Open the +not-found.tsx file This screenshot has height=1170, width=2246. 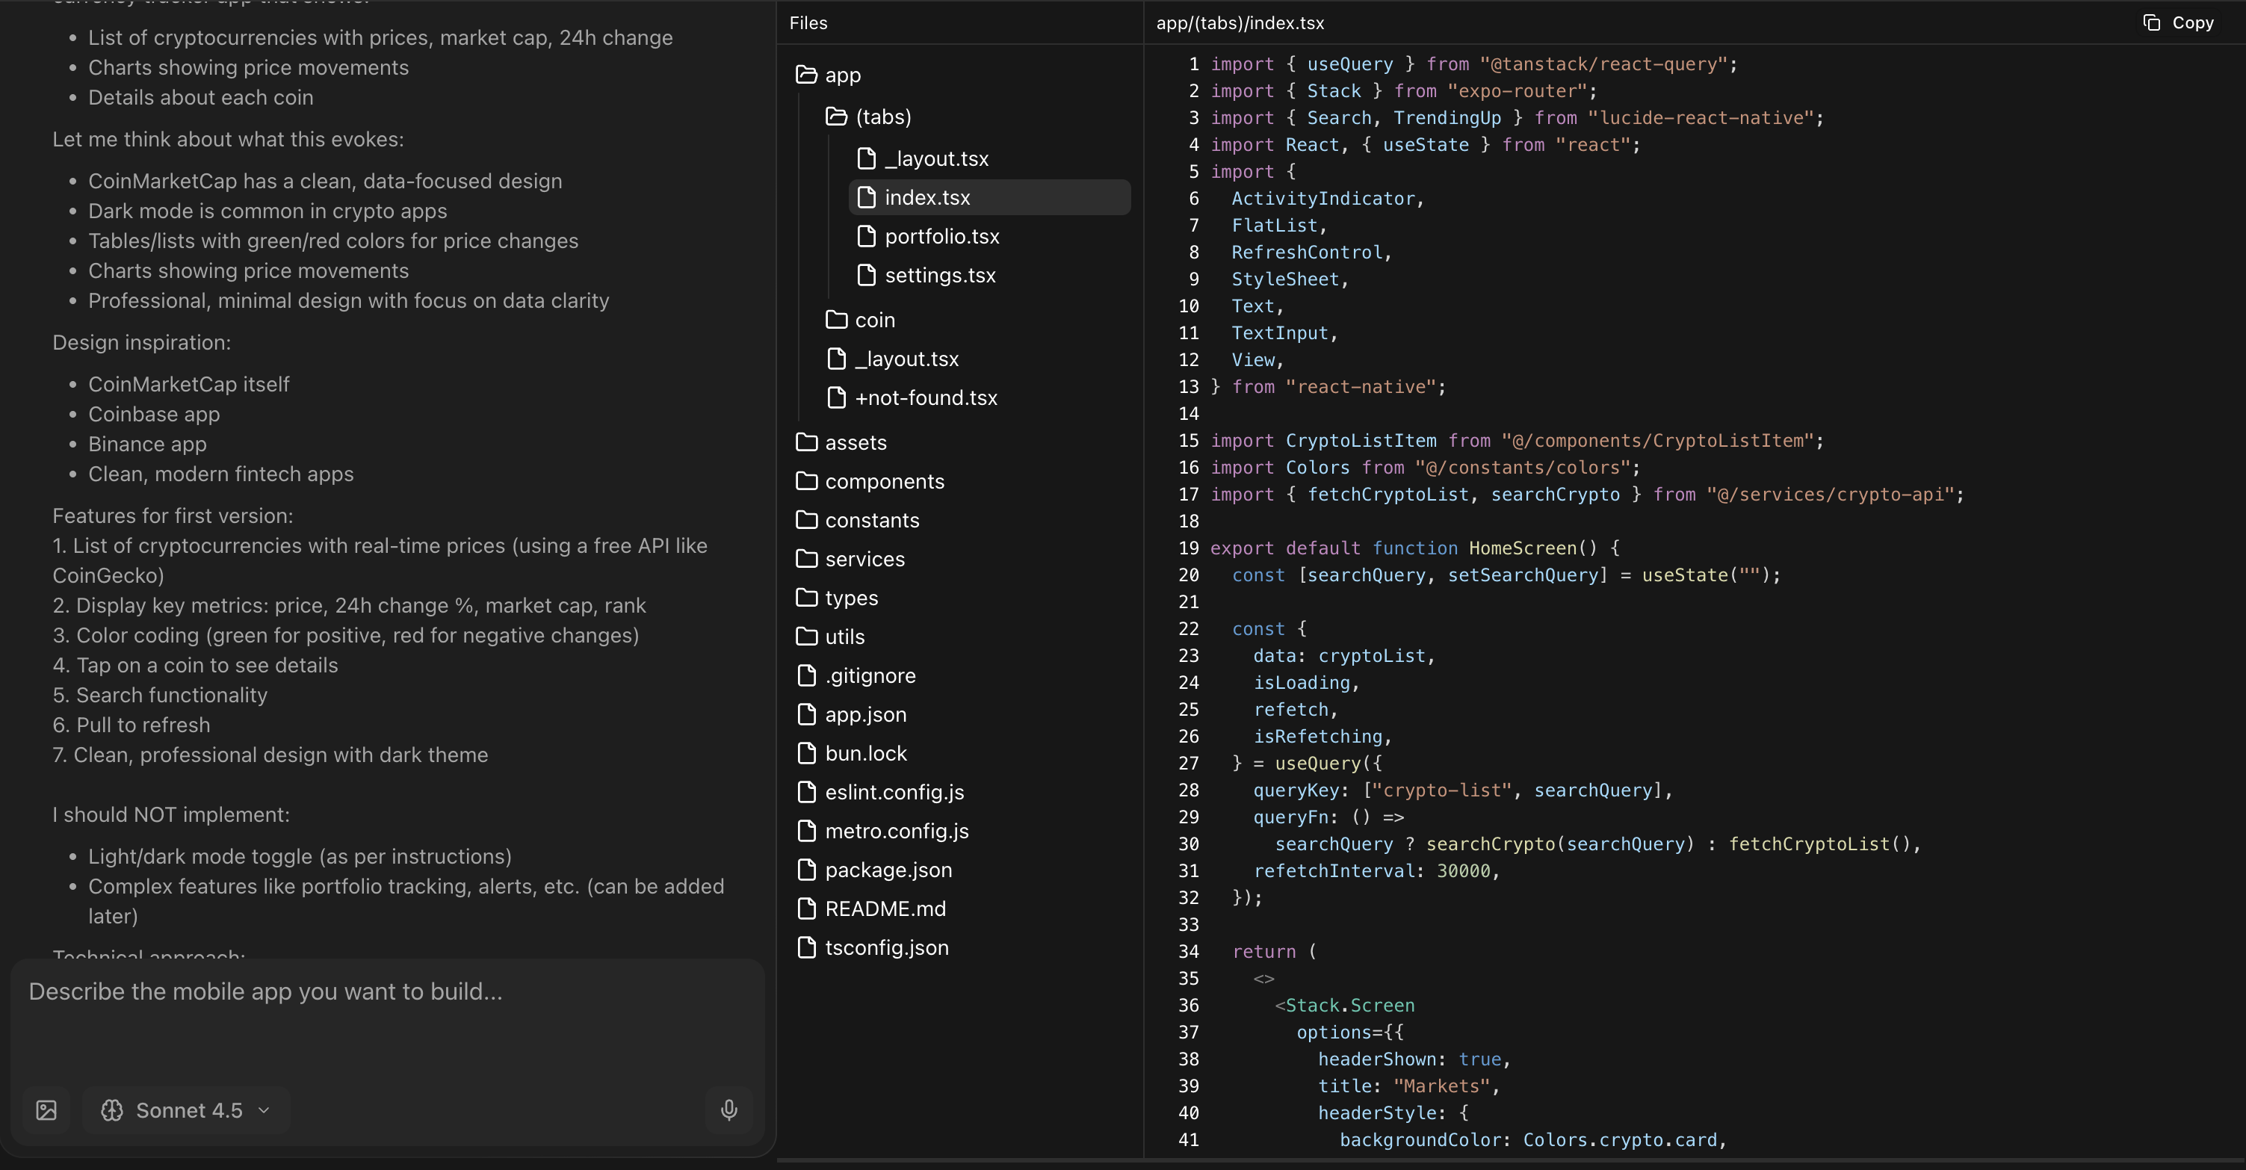(925, 397)
